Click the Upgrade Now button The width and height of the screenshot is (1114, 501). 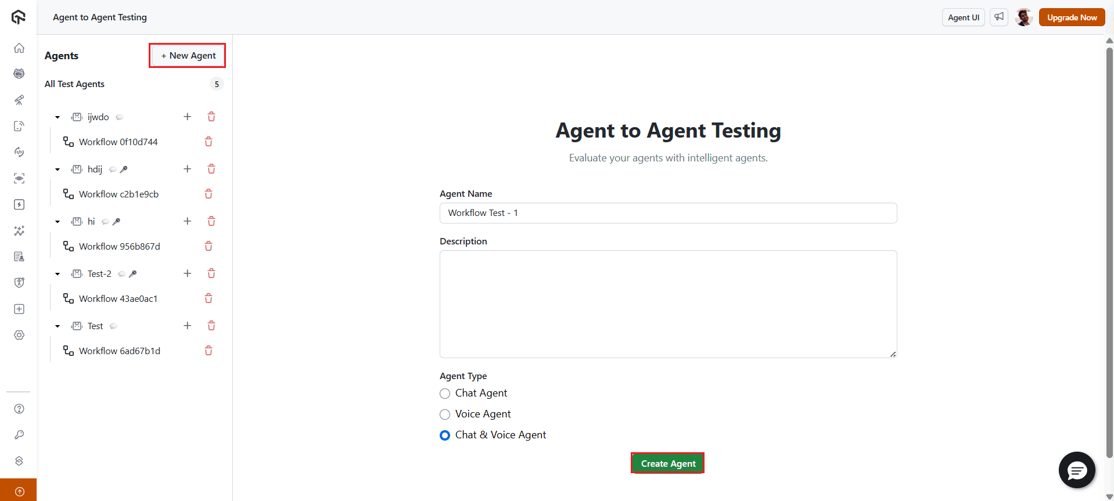point(1071,17)
